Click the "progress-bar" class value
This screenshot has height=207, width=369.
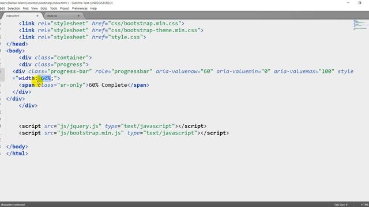[70, 71]
